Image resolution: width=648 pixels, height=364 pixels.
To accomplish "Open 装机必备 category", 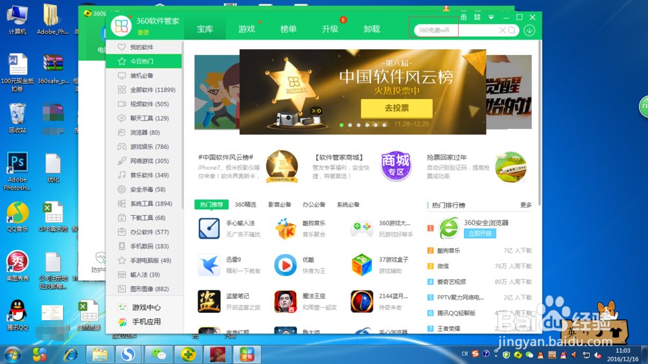I will pos(144,76).
